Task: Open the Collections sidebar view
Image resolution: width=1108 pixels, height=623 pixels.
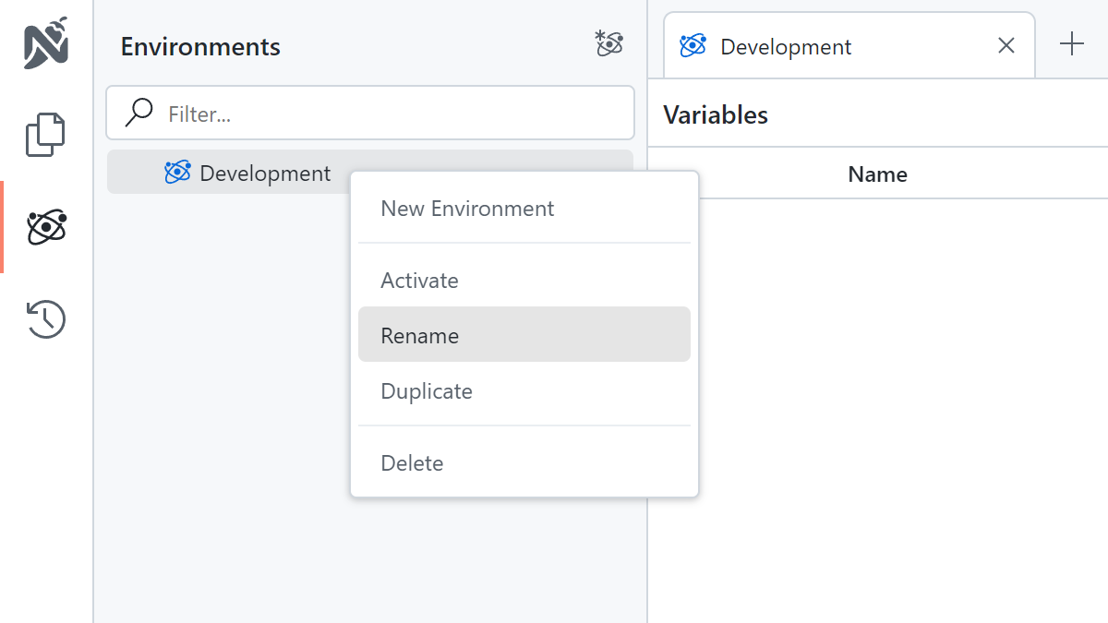Action: click(x=46, y=135)
